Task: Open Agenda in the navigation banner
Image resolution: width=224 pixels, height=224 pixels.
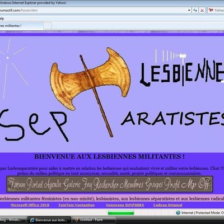Action: click(53, 184)
